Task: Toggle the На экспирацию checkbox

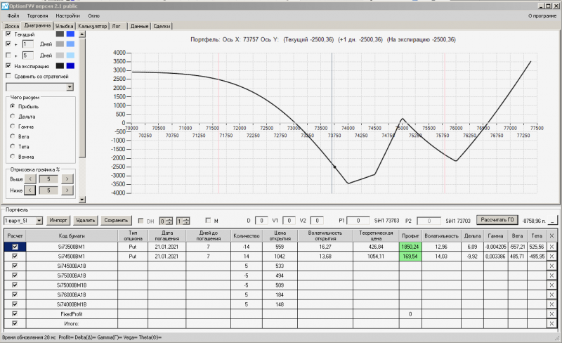Action: point(8,65)
